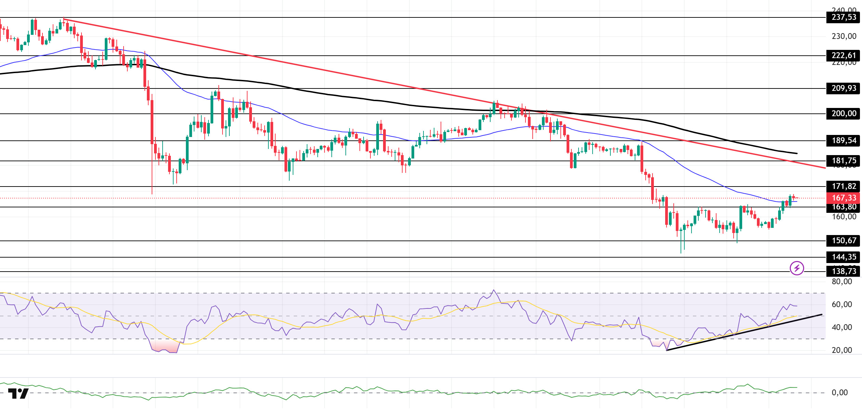Select the 189,54 price level label
Viewport: 862px width, 412px height.
pyautogui.click(x=844, y=141)
